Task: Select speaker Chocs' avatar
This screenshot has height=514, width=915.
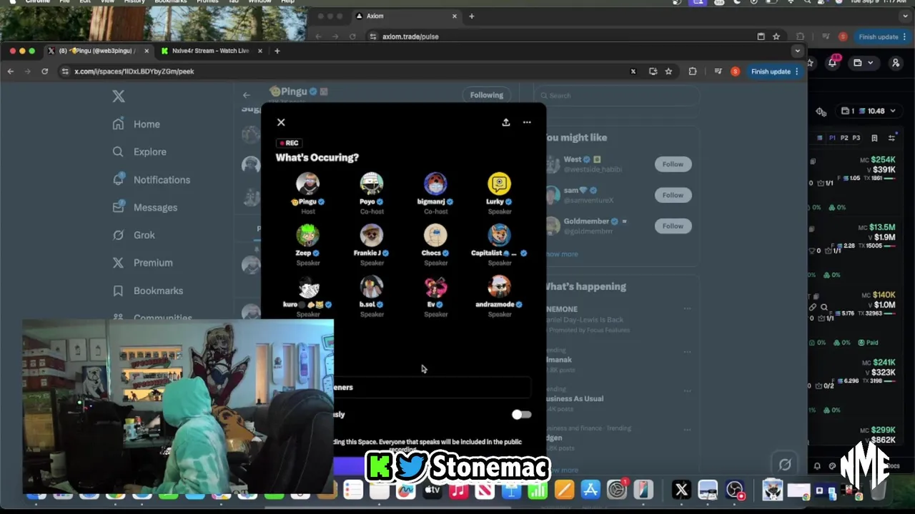Action: (435, 235)
